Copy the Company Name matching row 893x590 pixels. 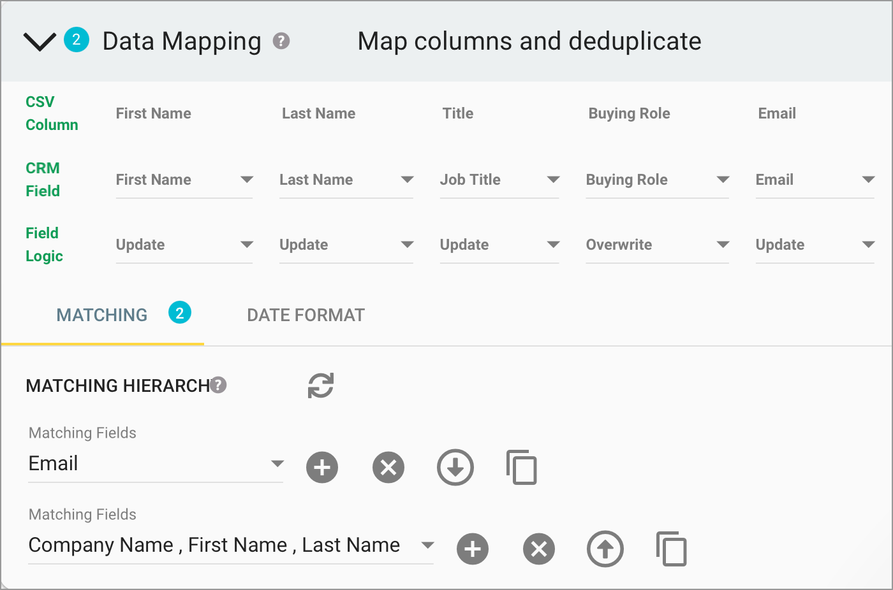(x=672, y=549)
